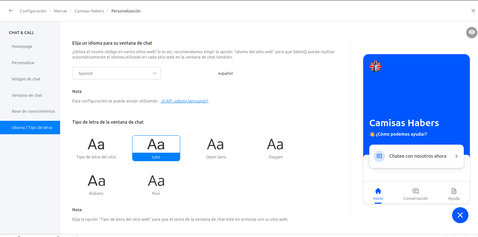
Task: Click heading Elija un idioma para su ventana
Action: (x=112, y=43)
